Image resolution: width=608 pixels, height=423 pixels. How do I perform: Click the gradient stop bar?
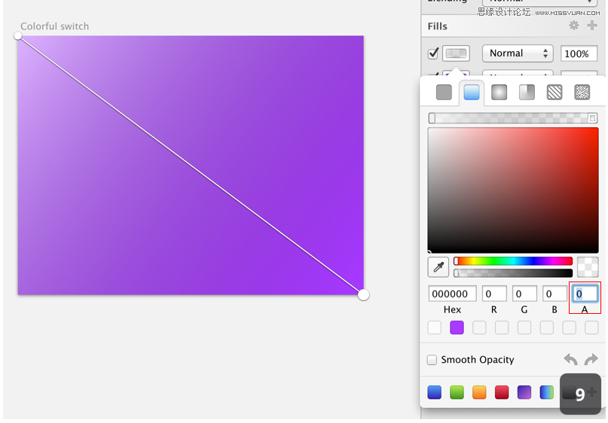(512, 118)
